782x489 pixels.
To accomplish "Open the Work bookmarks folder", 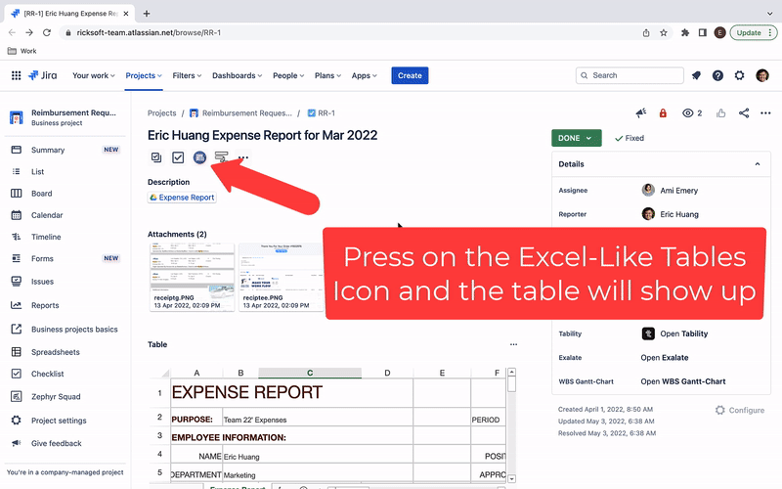I will click(x=22, y=51).
